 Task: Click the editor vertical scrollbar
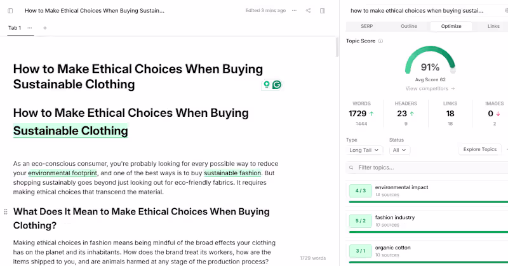click(337, 48)
